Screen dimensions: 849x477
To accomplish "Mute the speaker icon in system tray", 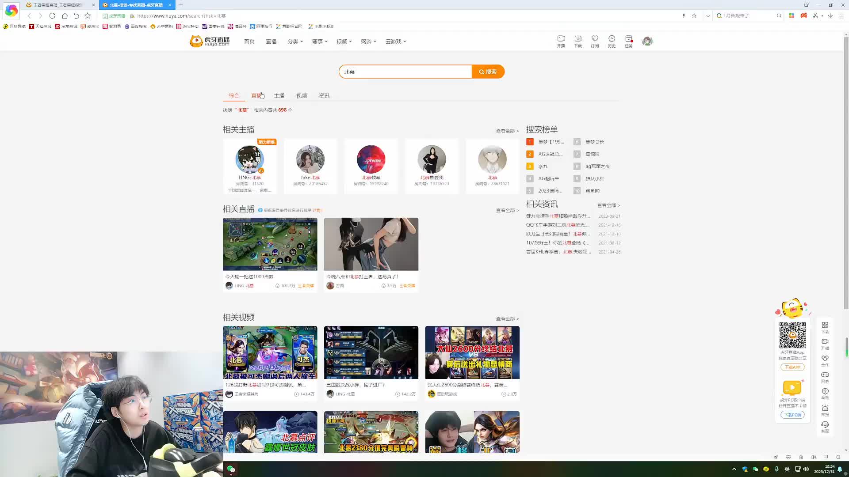I will pos(806,469).
